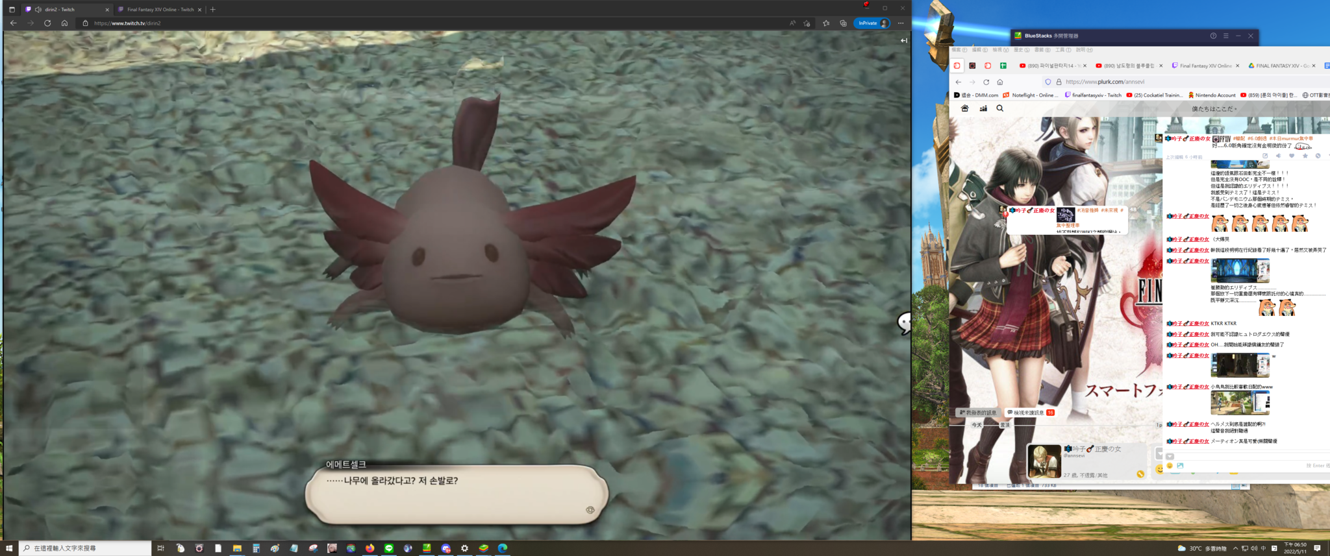Screen dimensions: 1330x556
Task: Open File Explorer from taskbar
Action: tap(237, 548)
